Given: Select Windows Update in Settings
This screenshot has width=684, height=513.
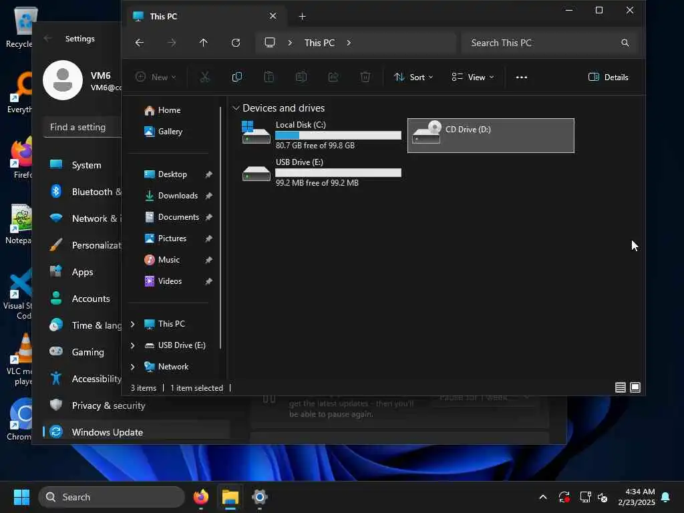Looking at the screenshot, I should [136, 432].
